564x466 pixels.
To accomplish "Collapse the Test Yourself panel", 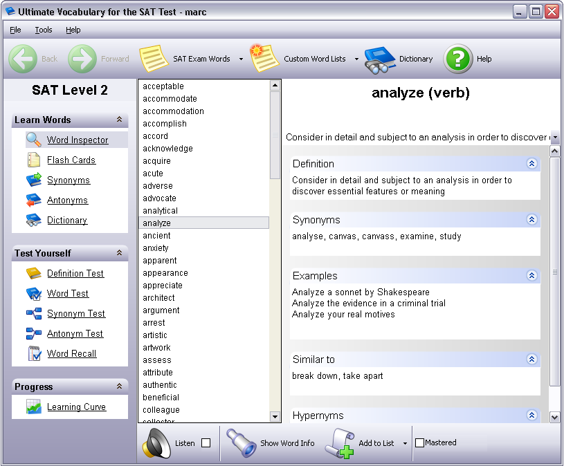I will [x=120, y=253].
